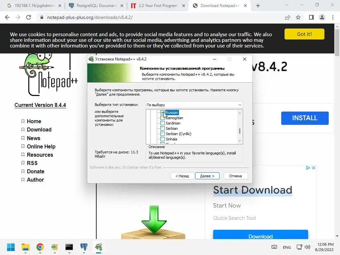Click the '< Назад' back button
Viewport: 340px width, 255px height.
coord(182,176)
